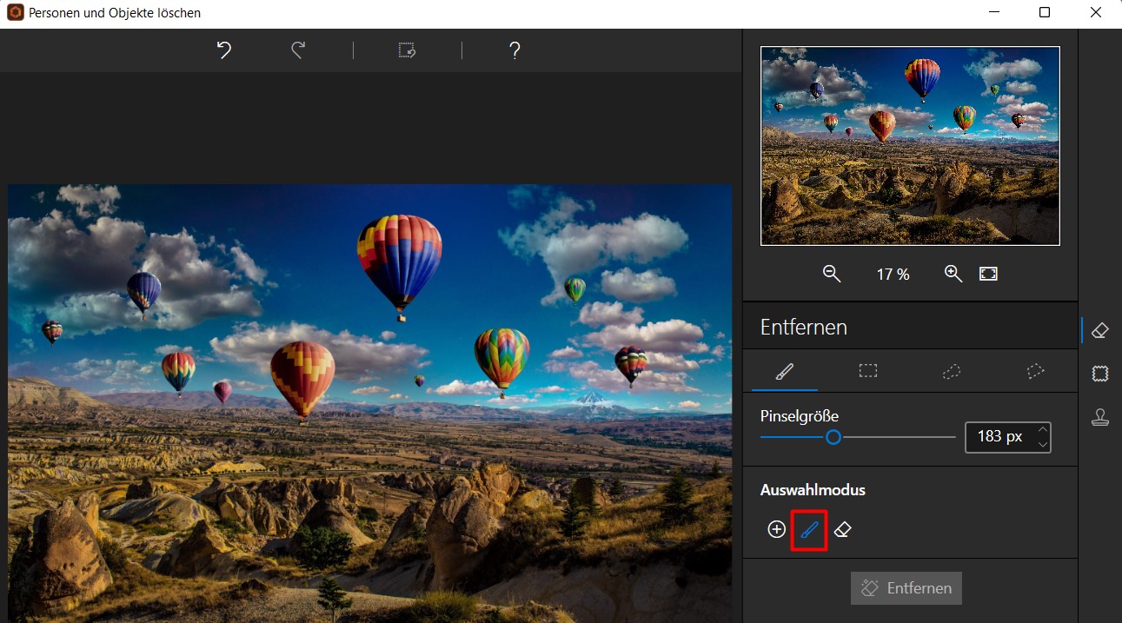The width and height of the screenshot is (1122, 623).
Task: Increase brush size with the up arrow
Action: pos(1043,429)
